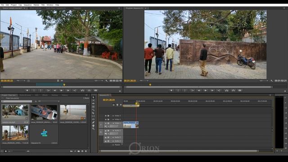Collapse the Audio 1 track
Viewport: 288px width, 162px height.
(113, 131)
